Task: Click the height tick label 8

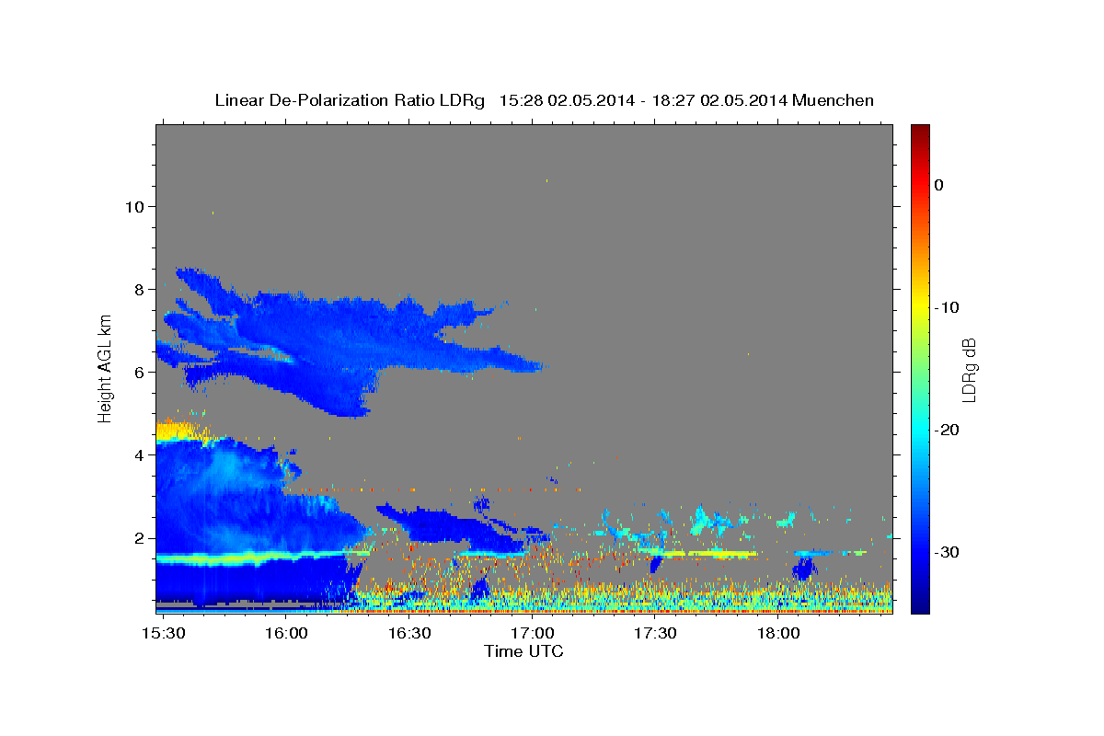Action: pyautogui.click(x=139, y=290)
